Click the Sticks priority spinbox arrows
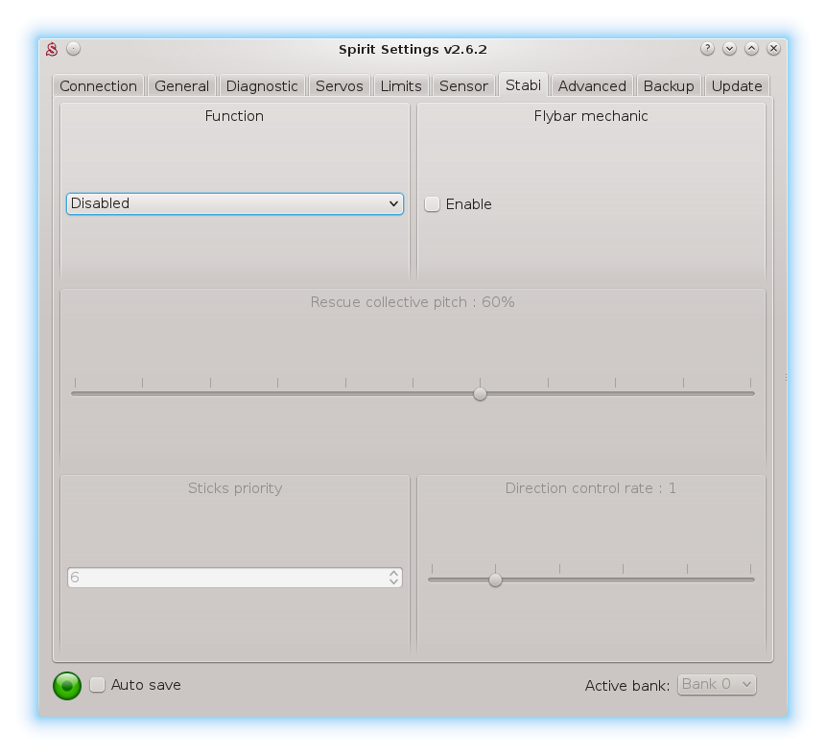Viewport: 826px width, 755px height. tap(393, 578)
